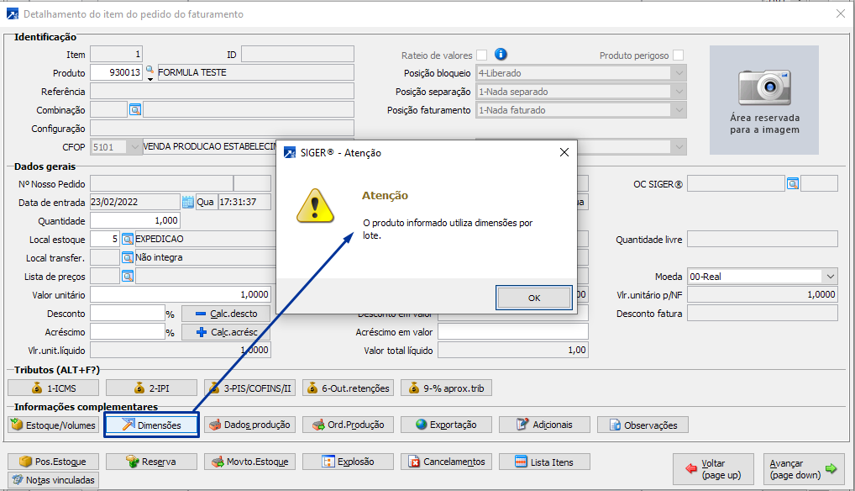Click the Nº Nosso Pedido field
Screen dimensions: 855x491
point(162,184)
